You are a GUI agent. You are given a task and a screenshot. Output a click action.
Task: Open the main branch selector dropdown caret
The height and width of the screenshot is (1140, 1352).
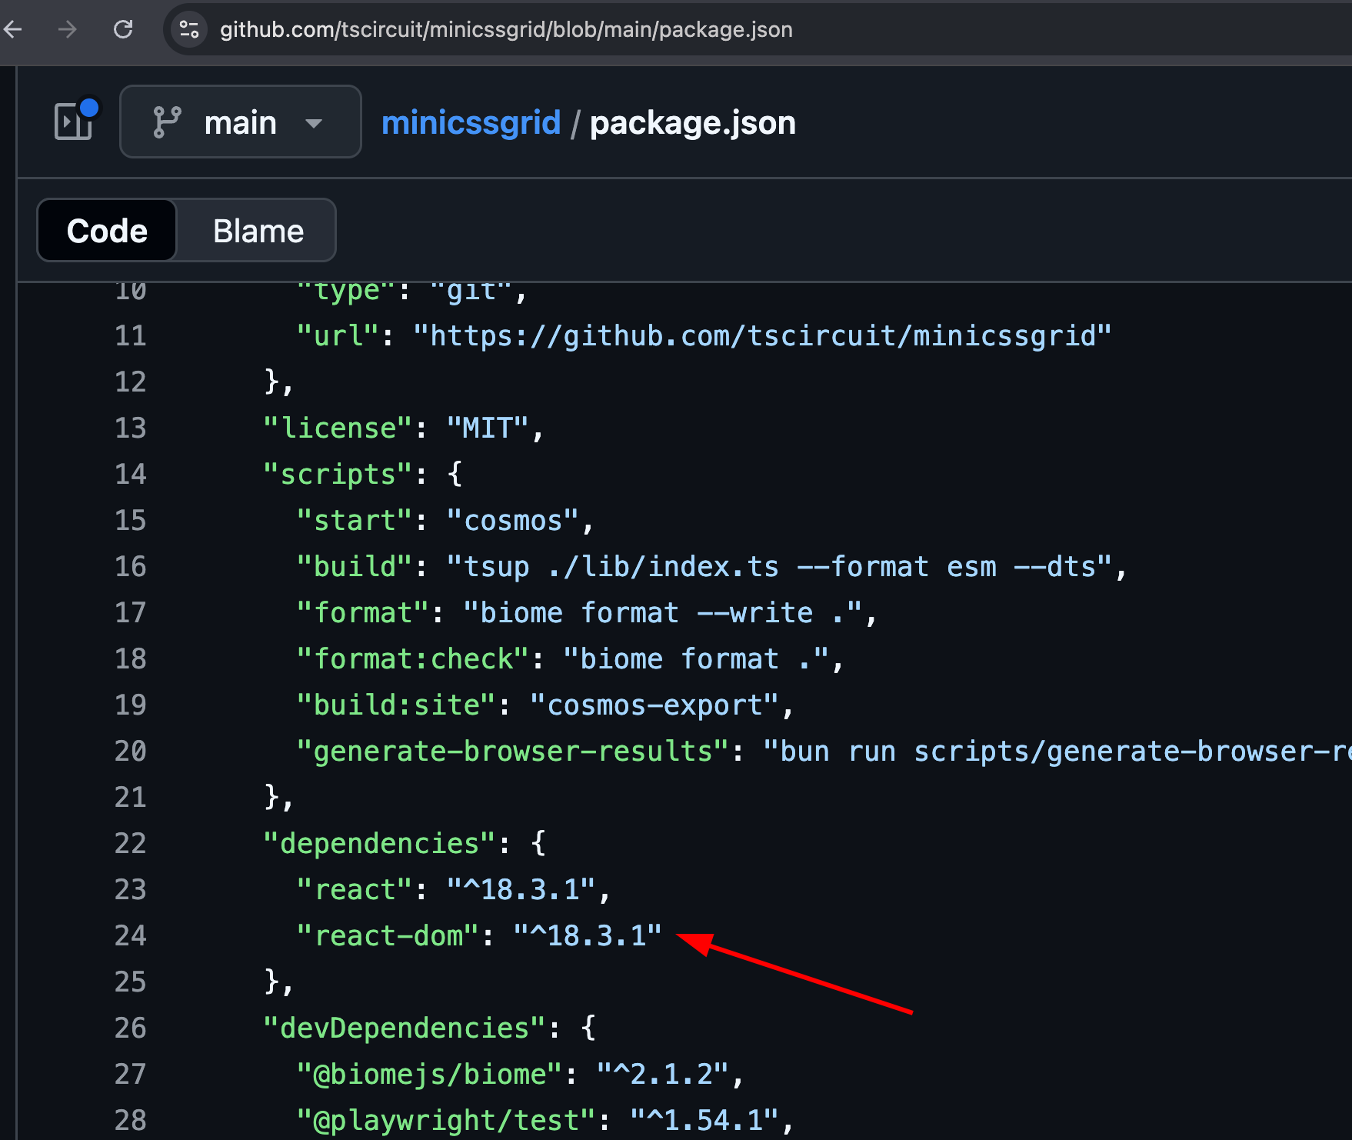(314, 123)
